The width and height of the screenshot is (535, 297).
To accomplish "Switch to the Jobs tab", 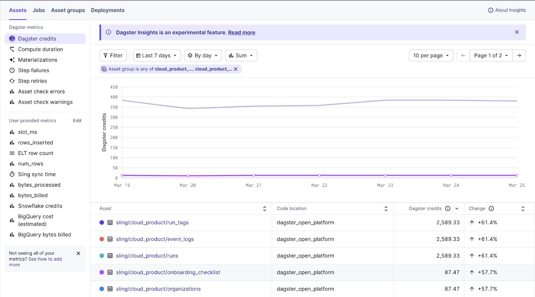I will [x=39, y=10].
